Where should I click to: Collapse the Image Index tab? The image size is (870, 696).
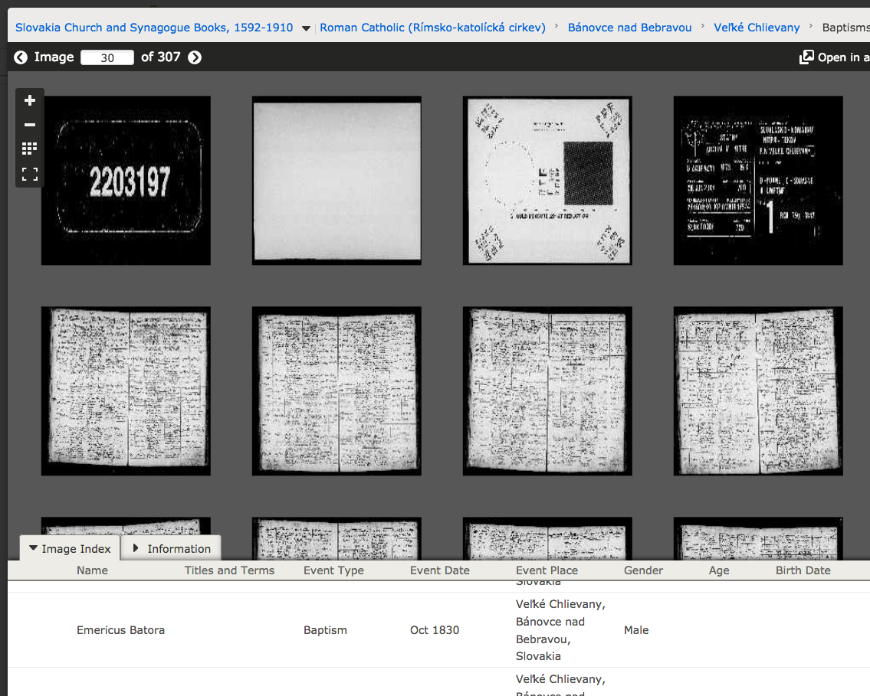(x=70, y=548)
